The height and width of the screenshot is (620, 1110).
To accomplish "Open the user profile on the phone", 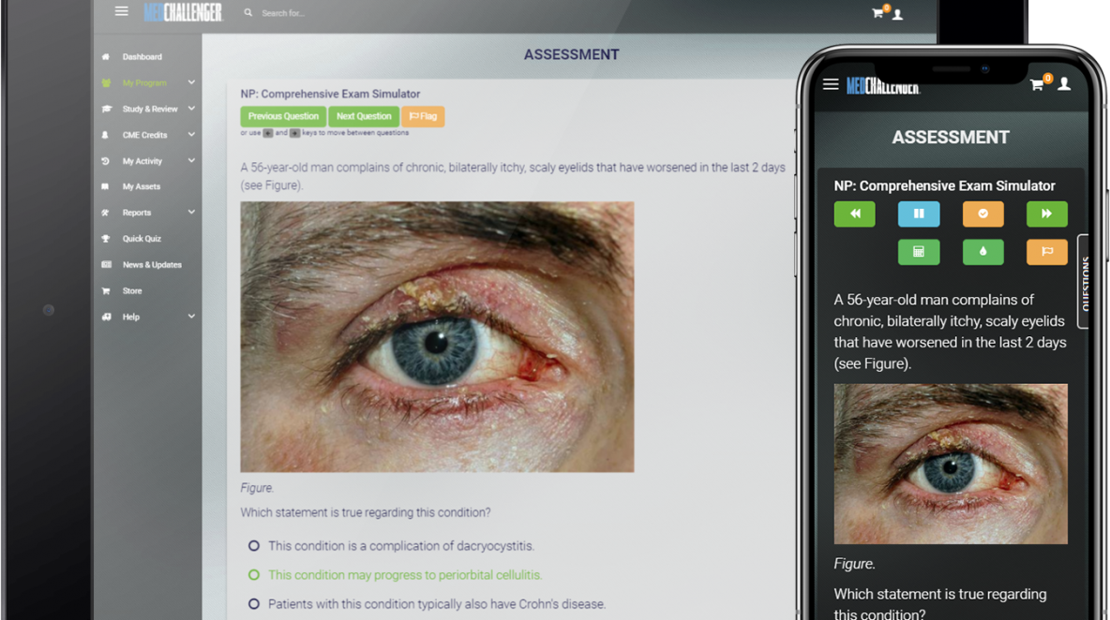I will (x=1063, y=84).
